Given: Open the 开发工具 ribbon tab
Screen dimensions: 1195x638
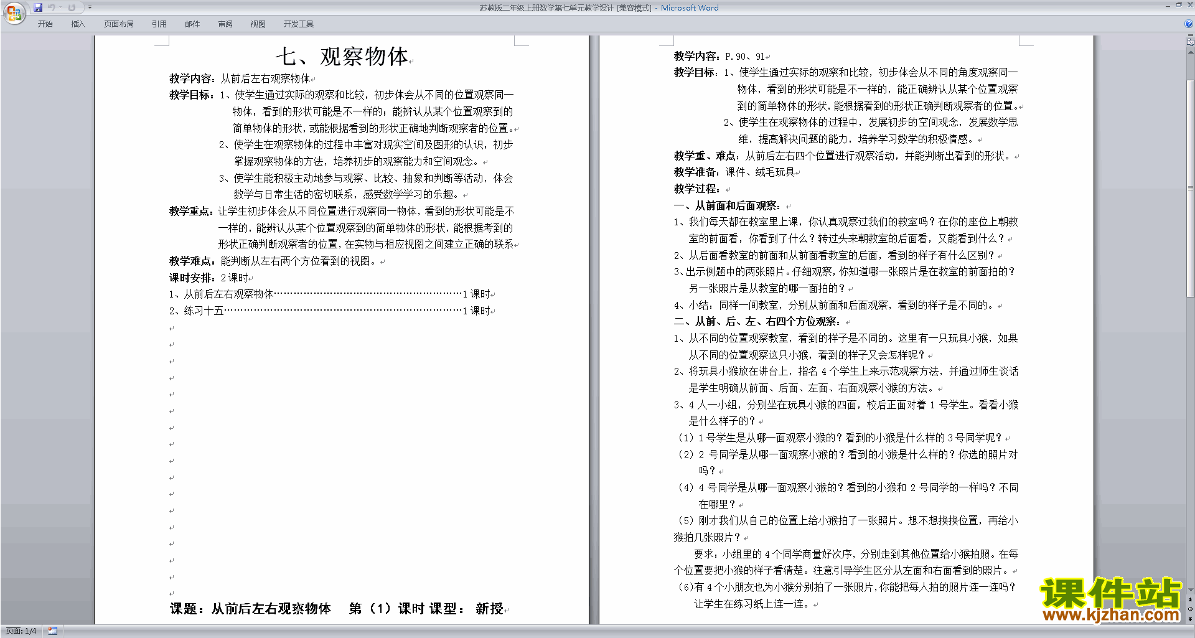Looking at the screenshot, I should pos(299,24).
